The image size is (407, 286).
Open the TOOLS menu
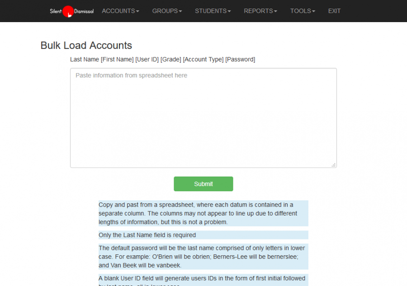click(x=303, y=11)
